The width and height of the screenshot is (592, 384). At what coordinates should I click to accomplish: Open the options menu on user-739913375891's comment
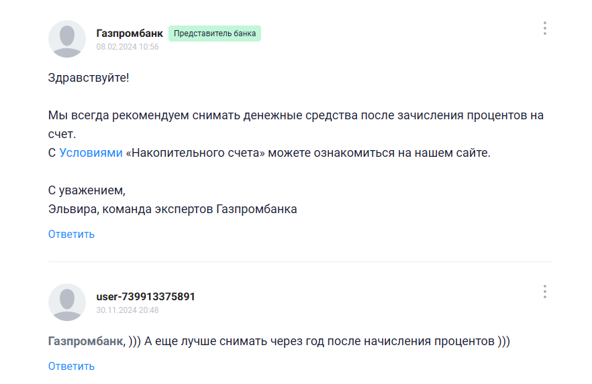(x=544, y=292)
